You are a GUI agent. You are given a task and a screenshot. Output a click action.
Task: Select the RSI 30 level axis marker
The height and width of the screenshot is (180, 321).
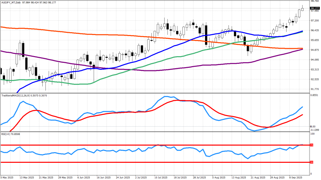(x=312, y=162)
